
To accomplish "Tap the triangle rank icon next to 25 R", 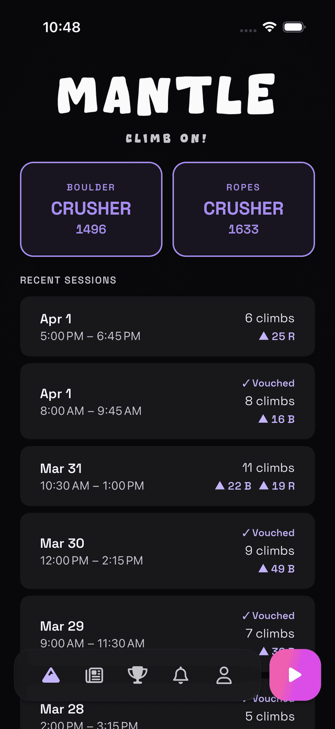I will (x=263, y=336).
